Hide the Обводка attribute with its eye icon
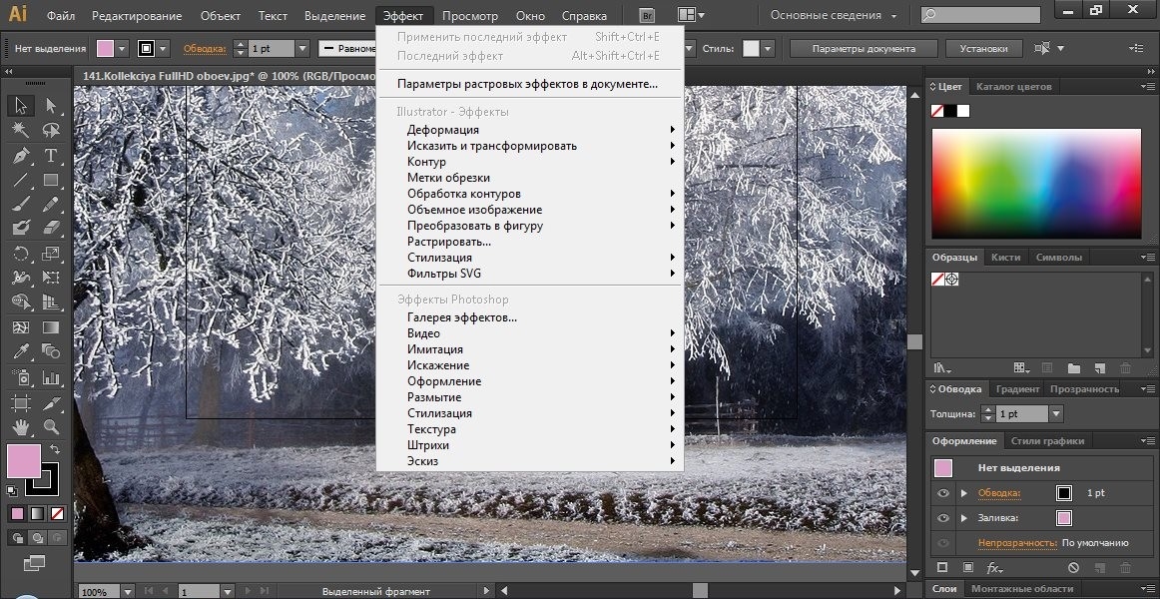Viewport: 1160px width, 599px height. [x=942, y=493]
